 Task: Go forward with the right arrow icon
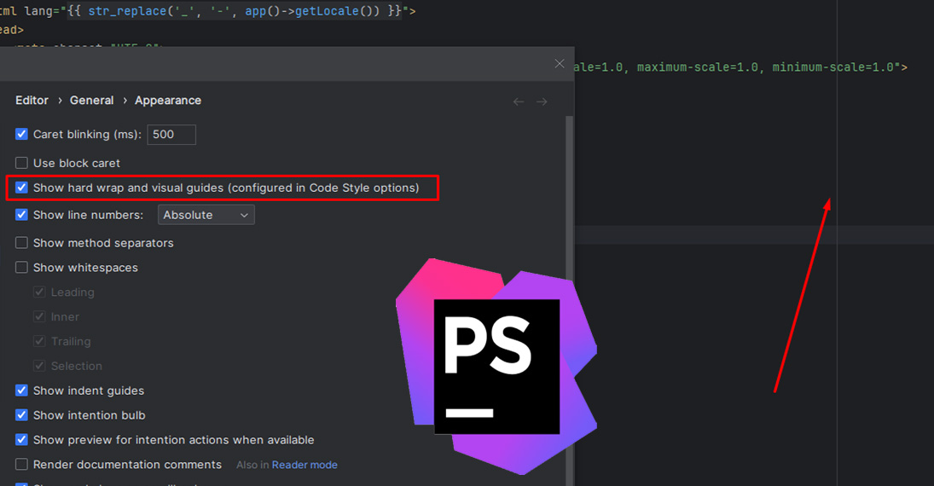click(542, 101)
